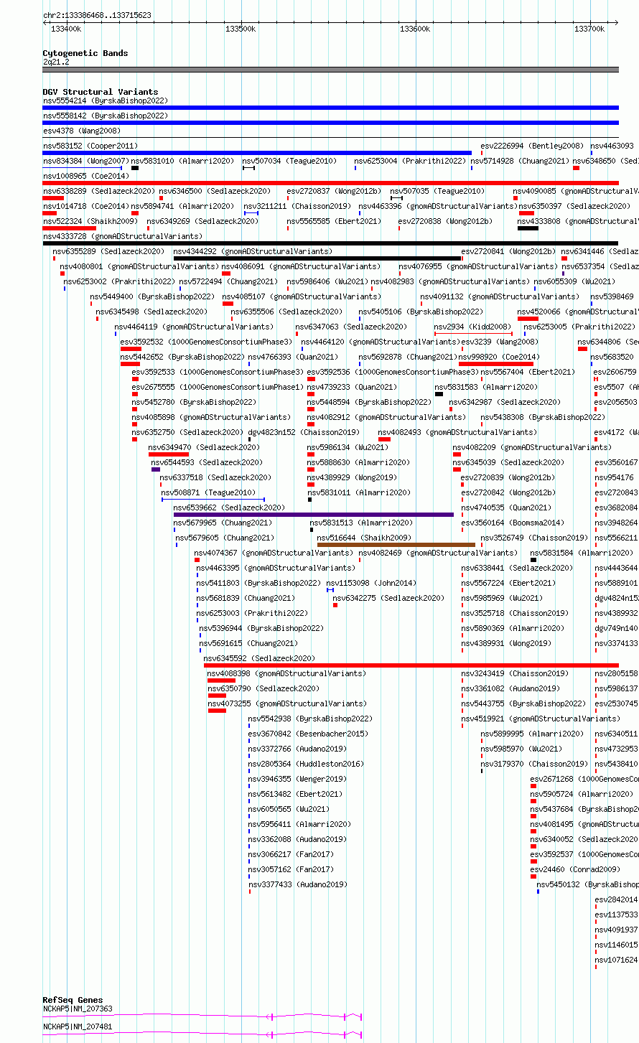Click the RefSeq Genes track title
This screenshot has height=1043, width=639.
pos(73,1000)
